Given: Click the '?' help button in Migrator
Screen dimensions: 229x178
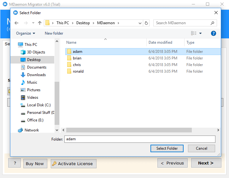Looking at the screenshot, I should pyautogui.click(x=15, y=163).
